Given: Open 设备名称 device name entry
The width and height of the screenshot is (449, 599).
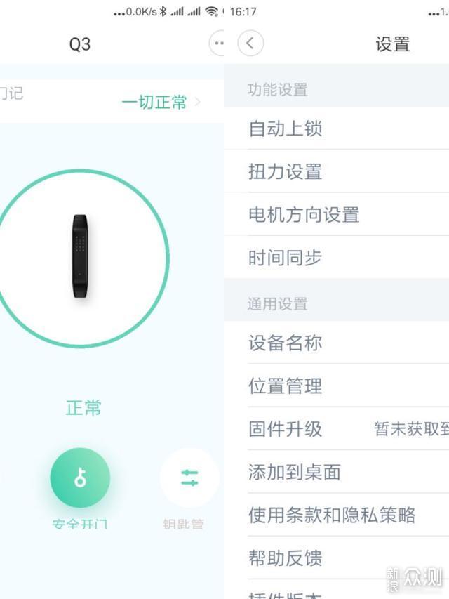Looking at the screenshot, I should (x=337, y=343).
